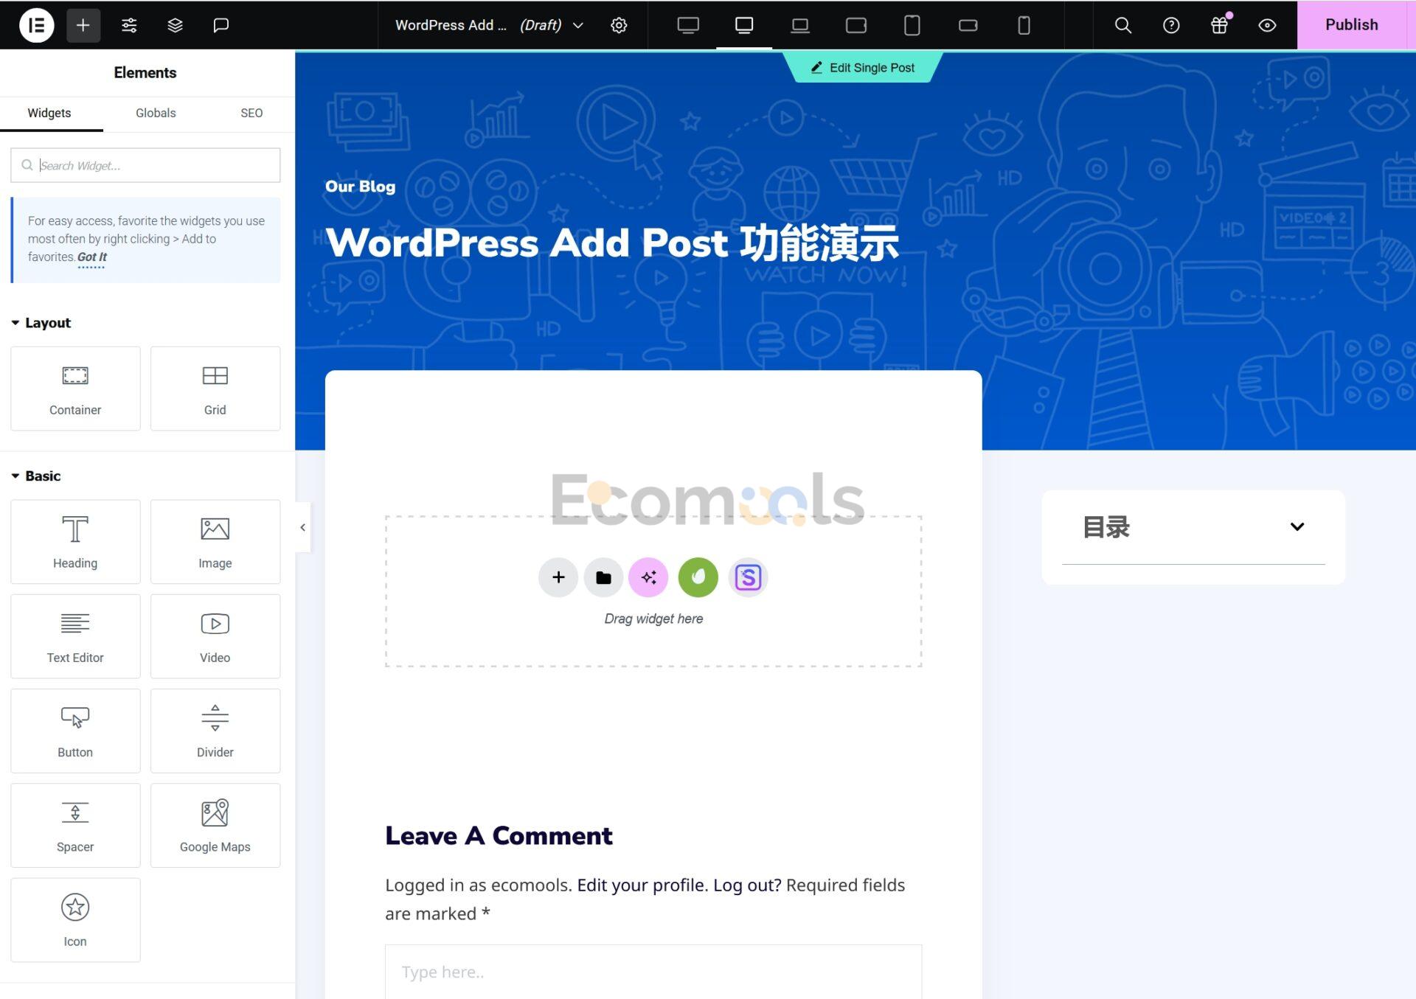Switch to laptop device view
The height and width of the screenshot is (999, 1416).
coord(800,25)
